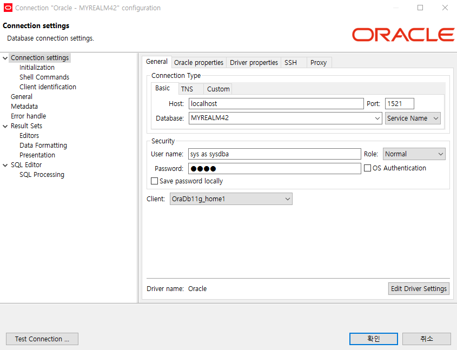Viewport: 457px width, 350px height.
Task: Select SQL Processing in the tree
Action: [42, 175]
